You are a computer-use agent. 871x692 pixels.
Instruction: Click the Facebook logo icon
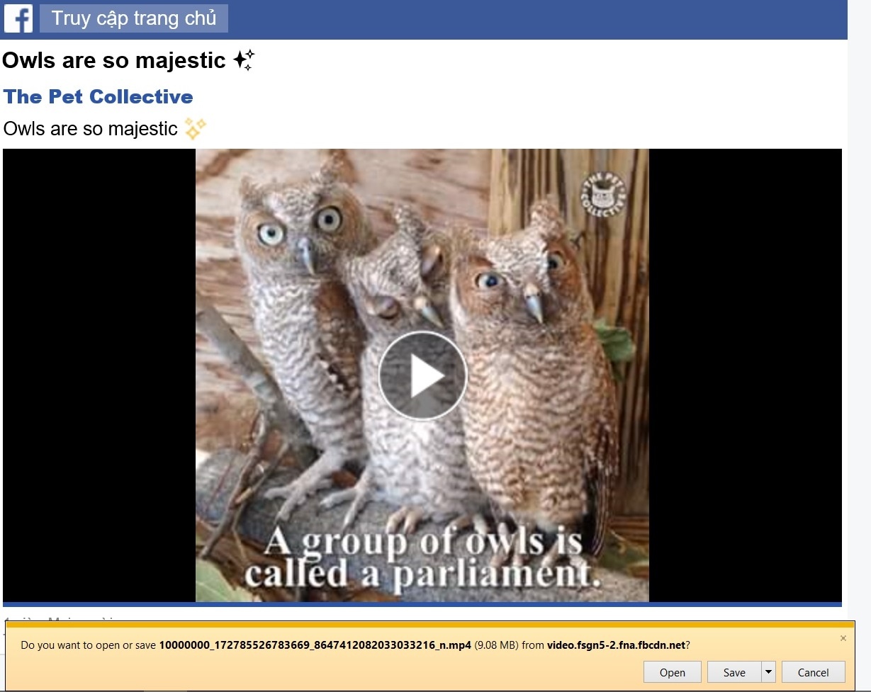click(17, 18)
